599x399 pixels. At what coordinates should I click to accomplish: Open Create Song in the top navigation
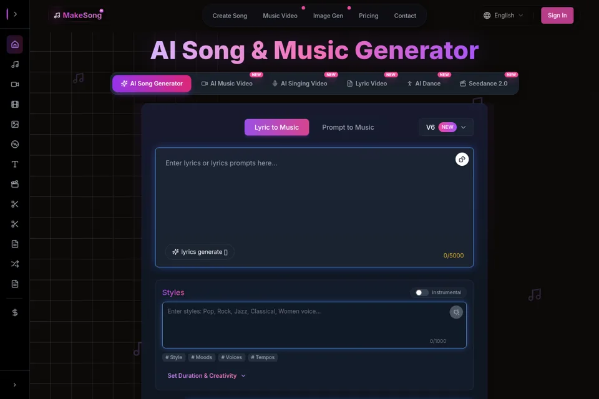(x=230, y=16)
